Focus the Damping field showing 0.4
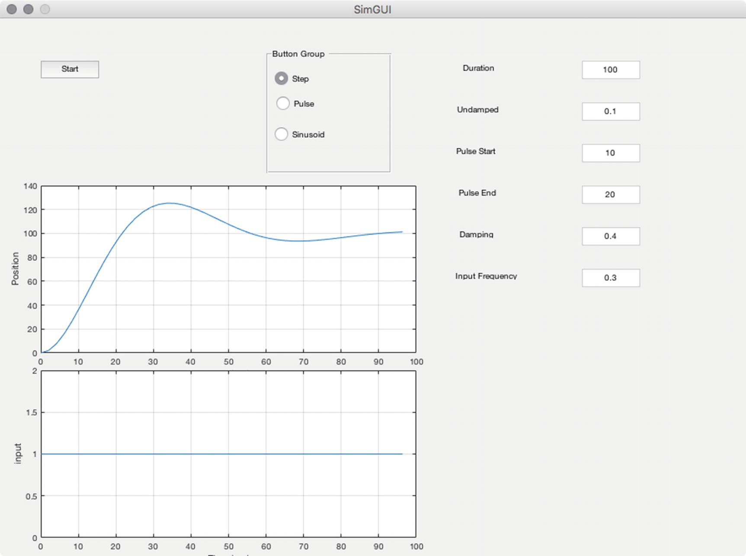746x556 pixels. 610,236
